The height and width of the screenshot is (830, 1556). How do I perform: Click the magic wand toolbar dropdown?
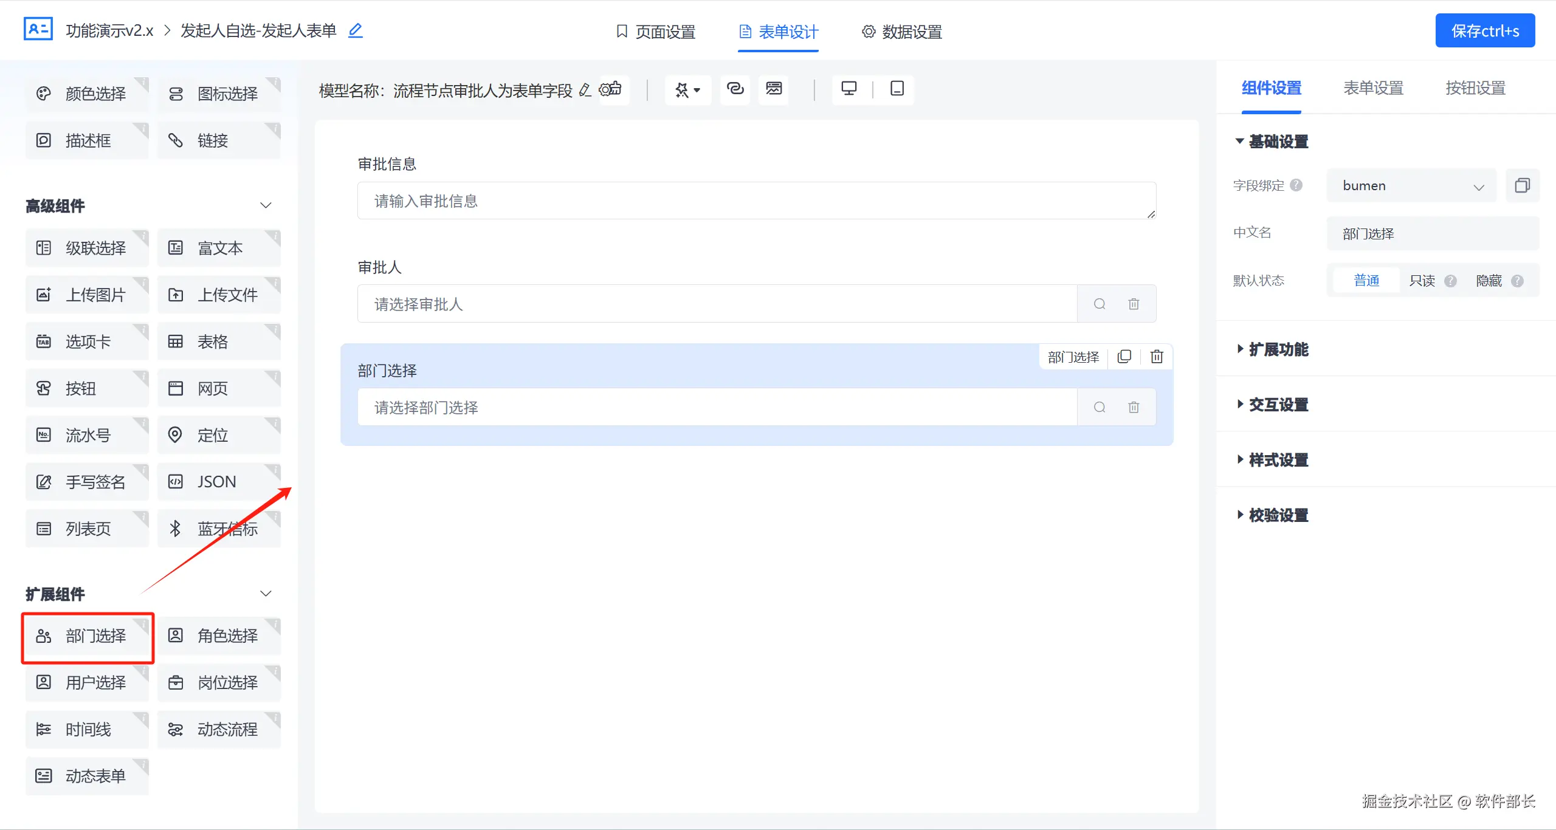pyautogui.click(x=687, y=90)
